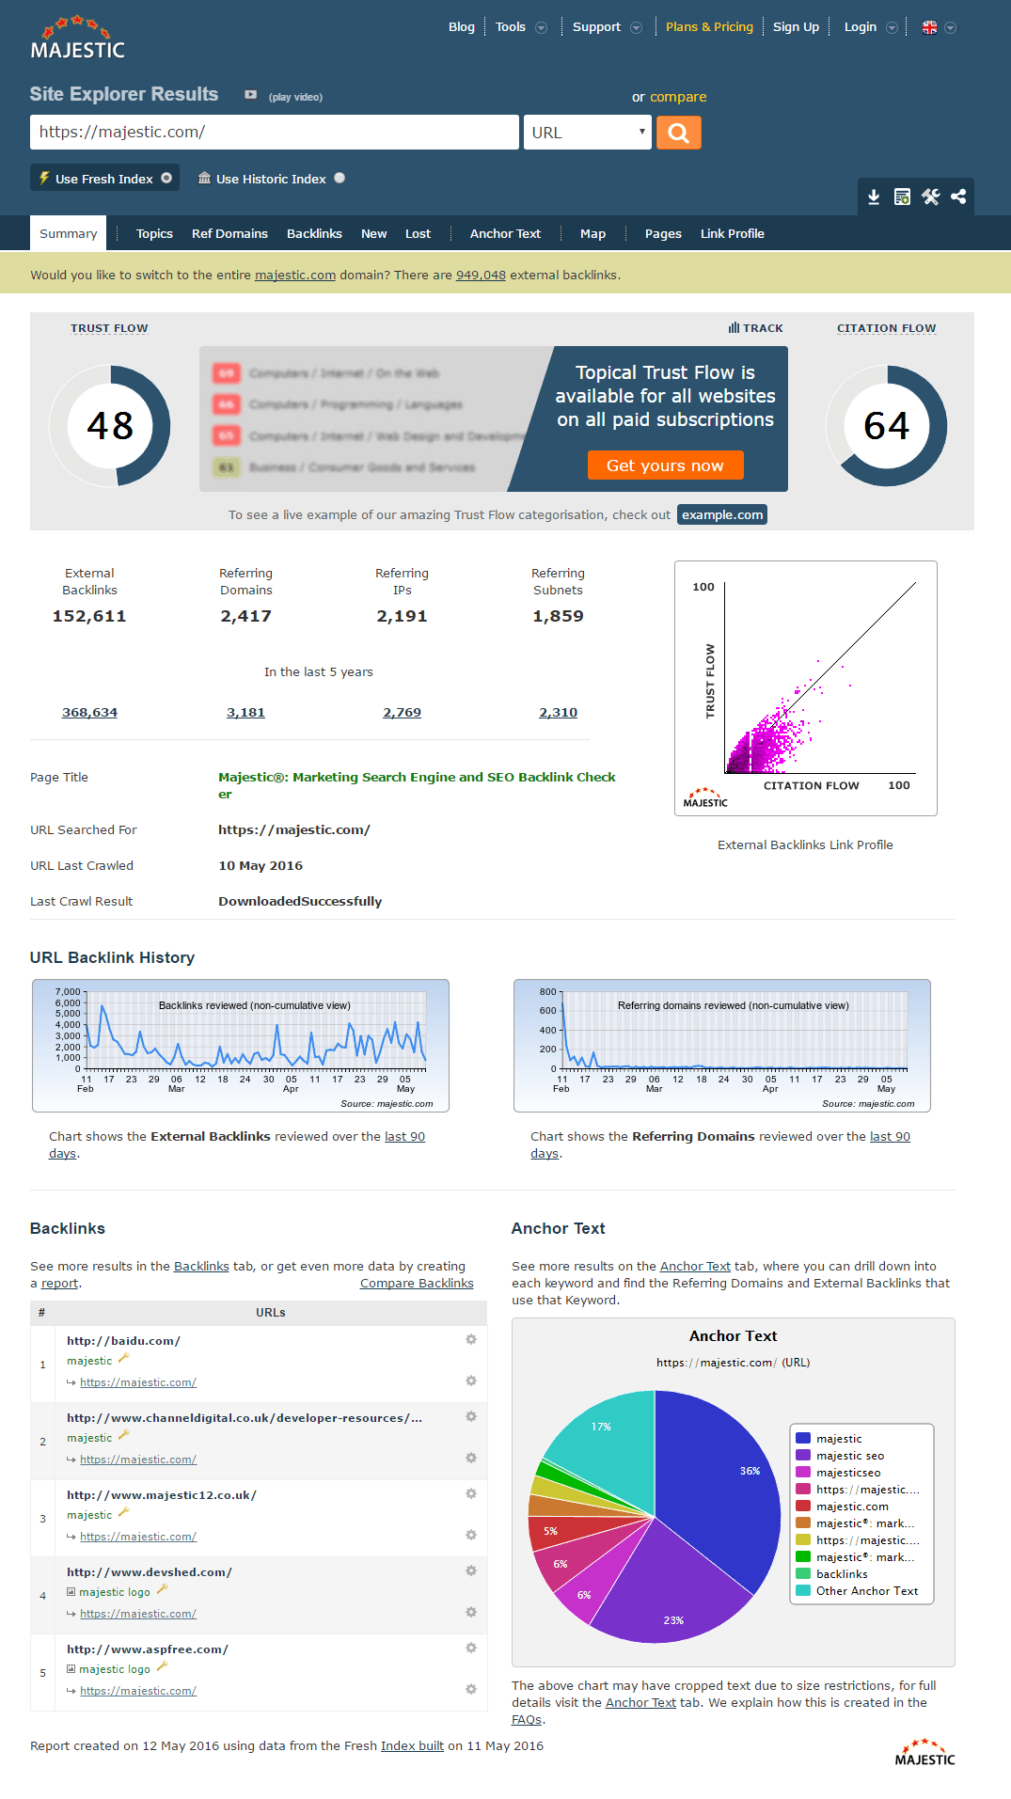Open the wrench and screwdriver tools icon
This screenshot has height=1799, width=1011.
931,197
